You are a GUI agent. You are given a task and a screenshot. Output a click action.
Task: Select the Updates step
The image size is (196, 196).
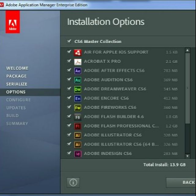tap(16, 108)
